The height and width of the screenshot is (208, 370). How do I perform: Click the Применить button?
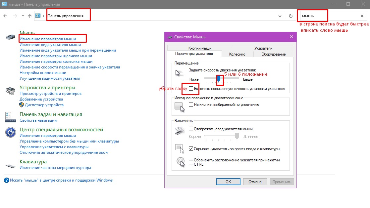282,182
